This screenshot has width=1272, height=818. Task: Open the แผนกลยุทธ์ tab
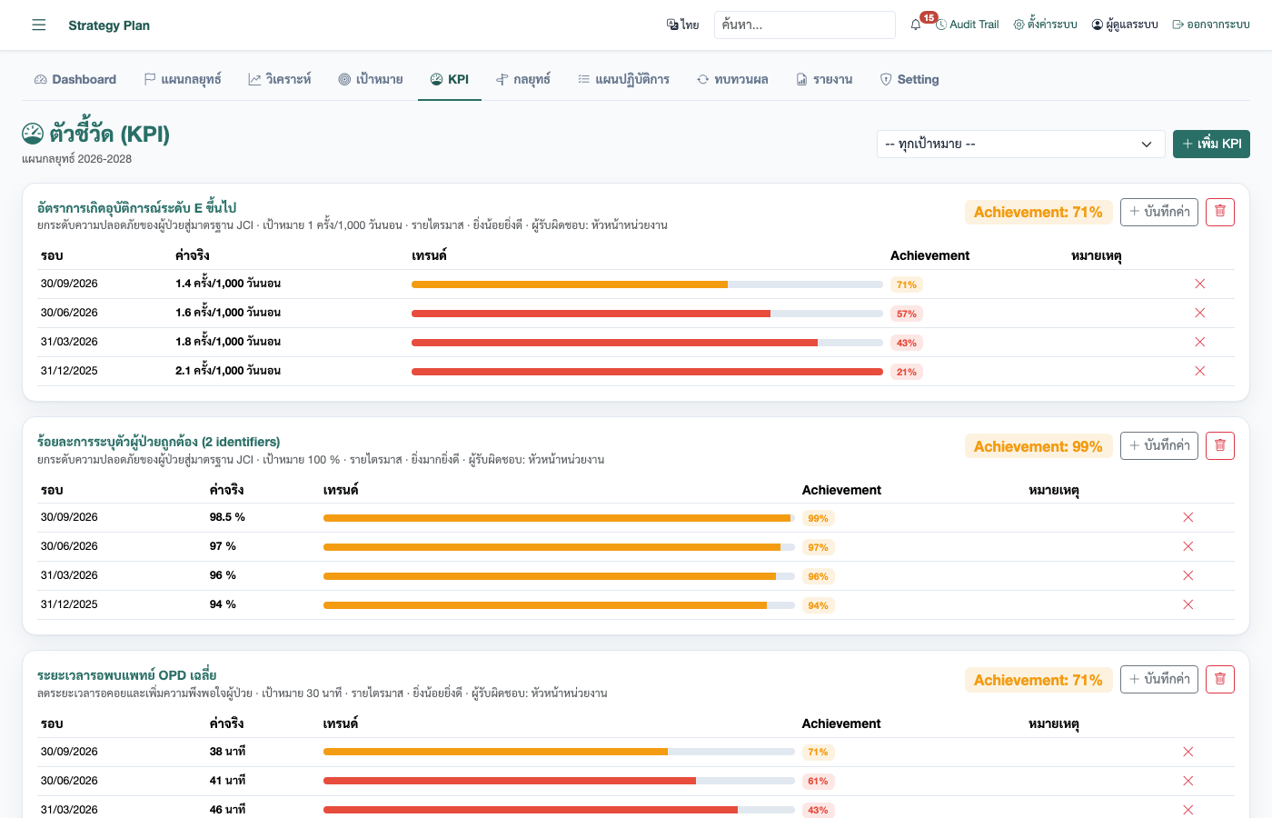(x=183, y=79)
